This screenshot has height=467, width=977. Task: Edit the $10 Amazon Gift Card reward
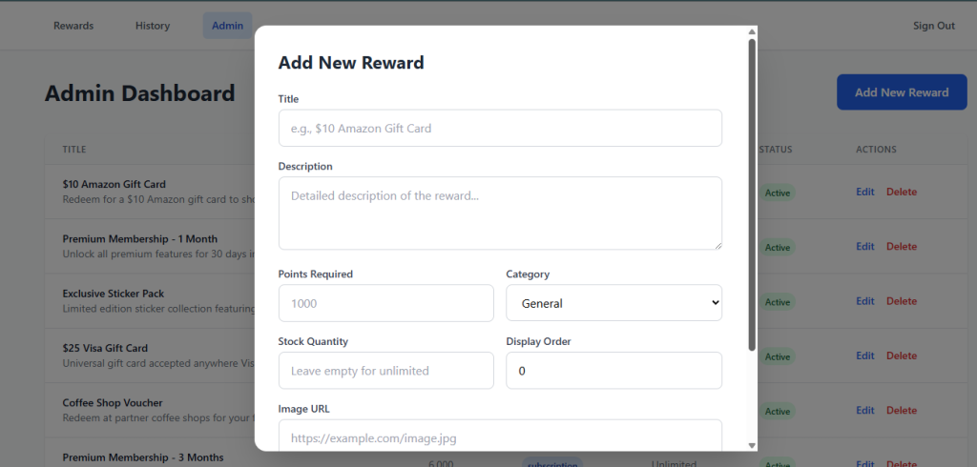864,192
